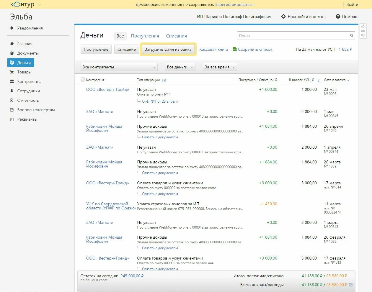Tick the select-all checkbox near Контрагент header
The width and height of the screenshot is (372, 292).
point(83,79)
